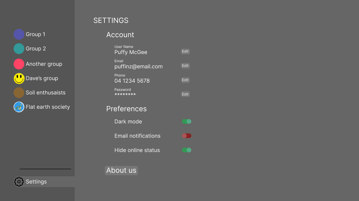
Task: Click the Group 2 teal avatar icon
Action: (19, 49)
